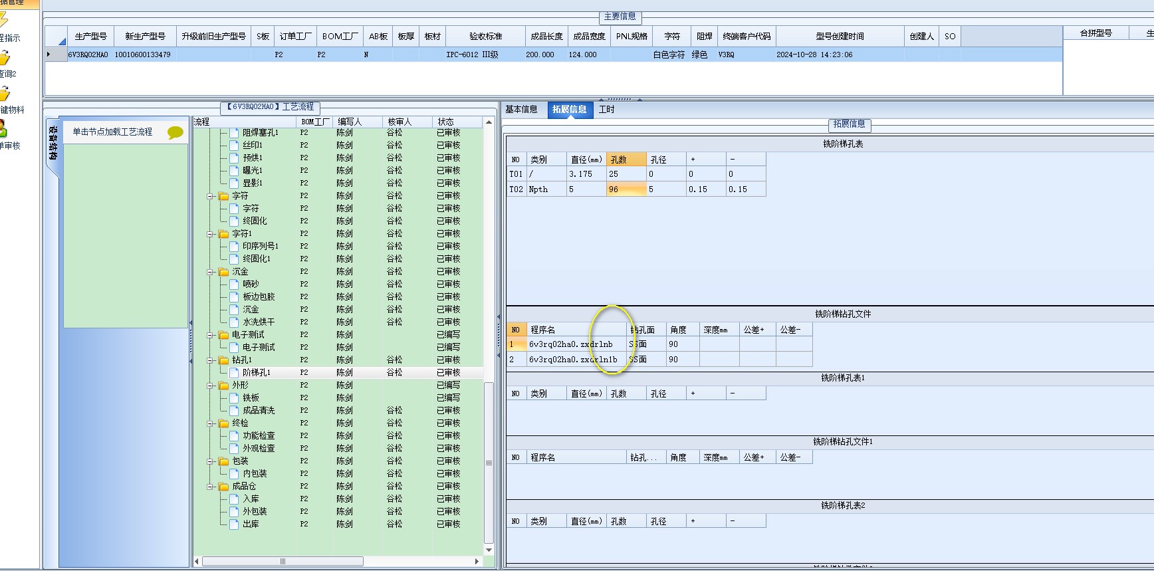1154x571 pixels.
Task: Click the 2024-10-28 14:23:06 creation time cell
Action: [840, 55]
